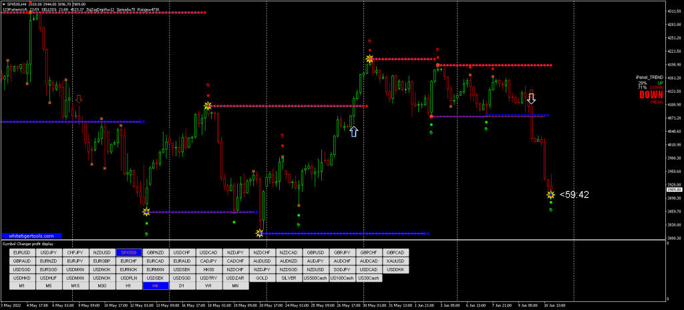The width and height of the screenshot is (684, 310).
Task: Switch timeframe to D1
Action: [182, 285]
